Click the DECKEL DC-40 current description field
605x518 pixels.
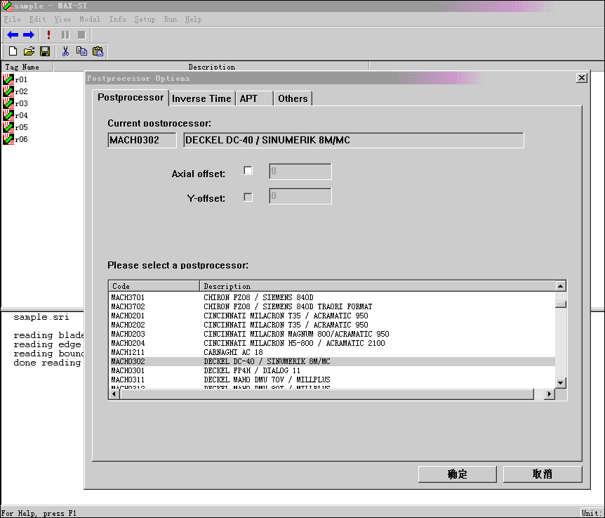click(x=354, y=141)
